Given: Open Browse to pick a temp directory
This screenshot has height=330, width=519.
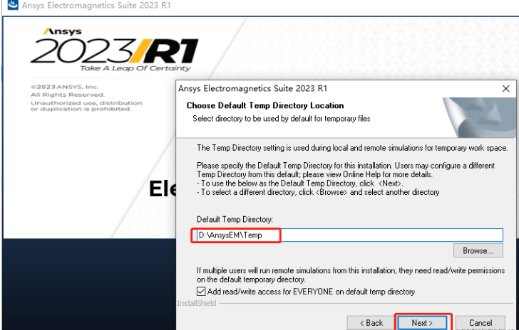Looking at the screenshot, I should [478, 251].
